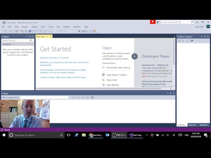This screenshot has height=158, width=211.
Task: Toggle auto-hide pin on Output panel
Action: [x=170, y=93]
